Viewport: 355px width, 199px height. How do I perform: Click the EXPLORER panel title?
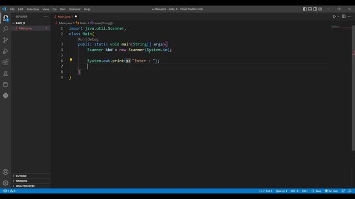pos(22,17)
